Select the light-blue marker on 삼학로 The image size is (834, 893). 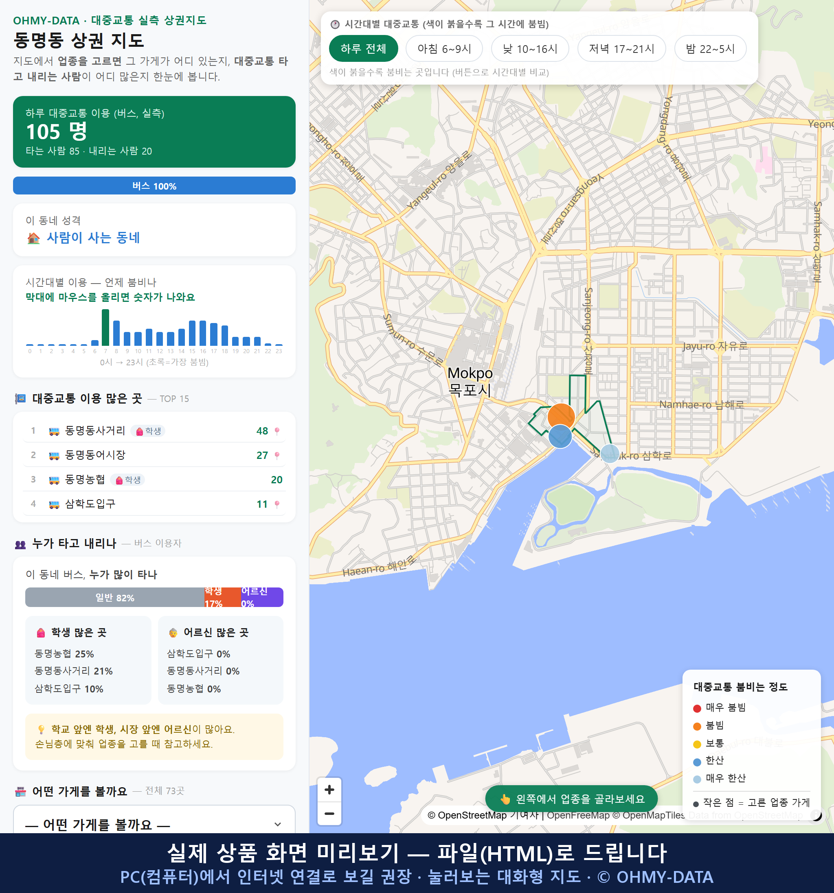pyautogui.click(x=610, y=453)
